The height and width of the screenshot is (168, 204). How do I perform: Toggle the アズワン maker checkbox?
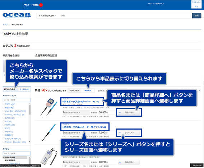point(4,104)
